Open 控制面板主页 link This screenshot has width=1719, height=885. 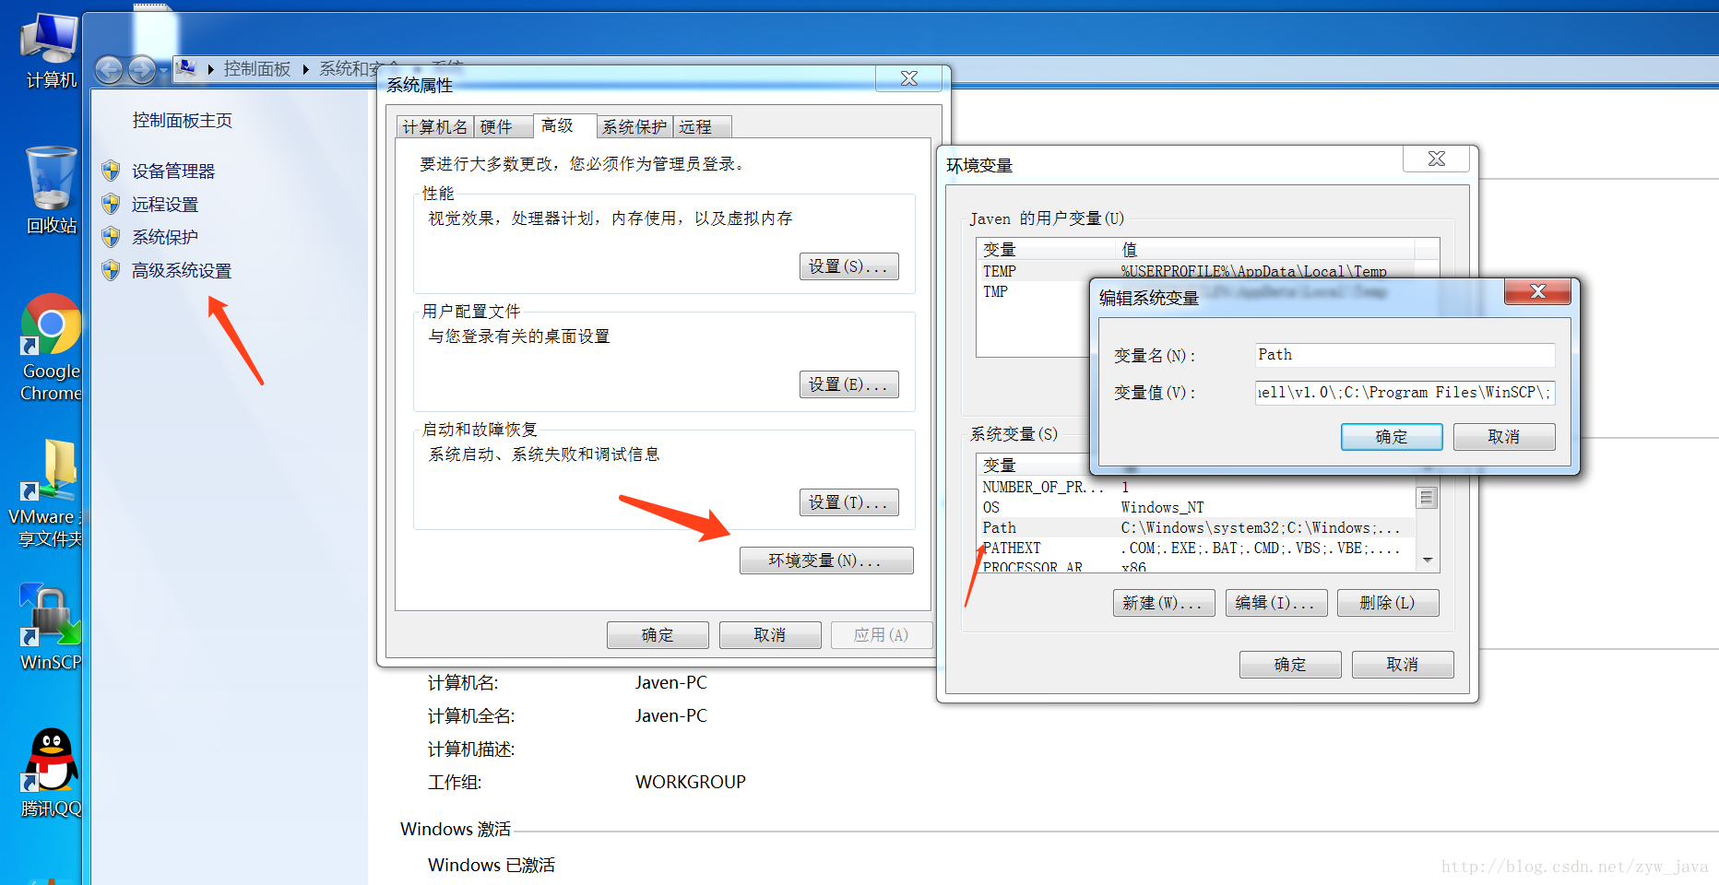point(182,120)
